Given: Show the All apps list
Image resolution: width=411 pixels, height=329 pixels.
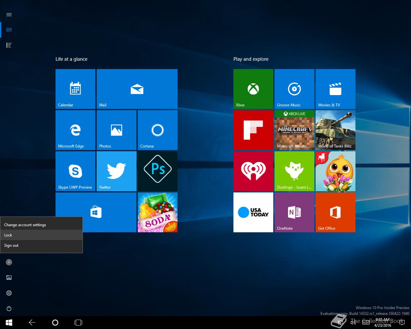Looking at the screenshot, I should 9,45.
